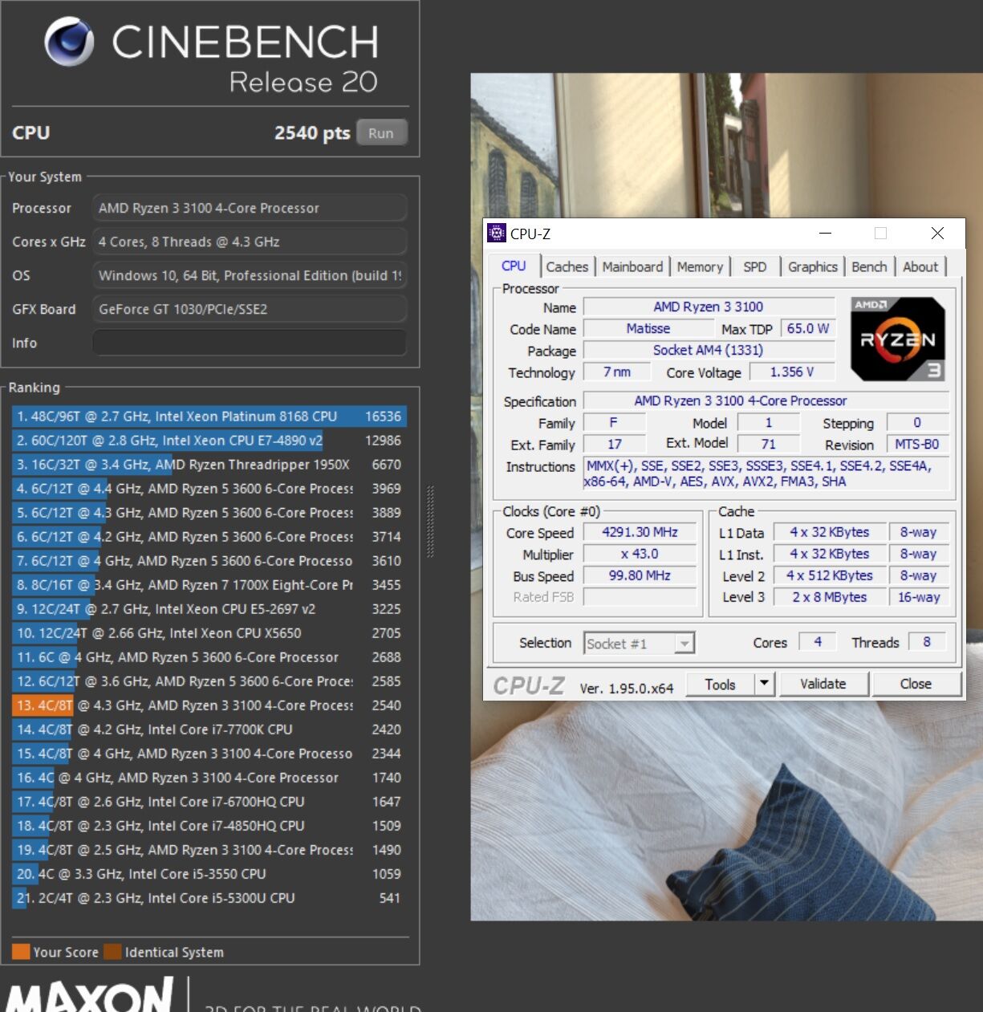The height and width of the screenshot is (1012, 983).
Task: Expand the Tools button dropdown arrow
Action: (x=764, y=684)
